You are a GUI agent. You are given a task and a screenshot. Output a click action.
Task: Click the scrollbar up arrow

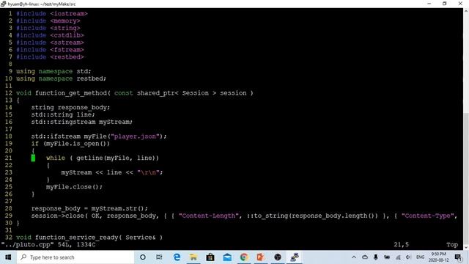pos(466,11)
